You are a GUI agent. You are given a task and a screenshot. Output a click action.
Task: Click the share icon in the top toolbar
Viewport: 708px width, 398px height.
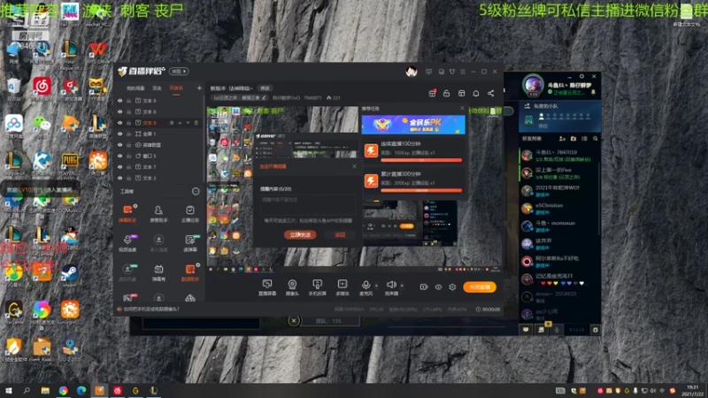491,93
